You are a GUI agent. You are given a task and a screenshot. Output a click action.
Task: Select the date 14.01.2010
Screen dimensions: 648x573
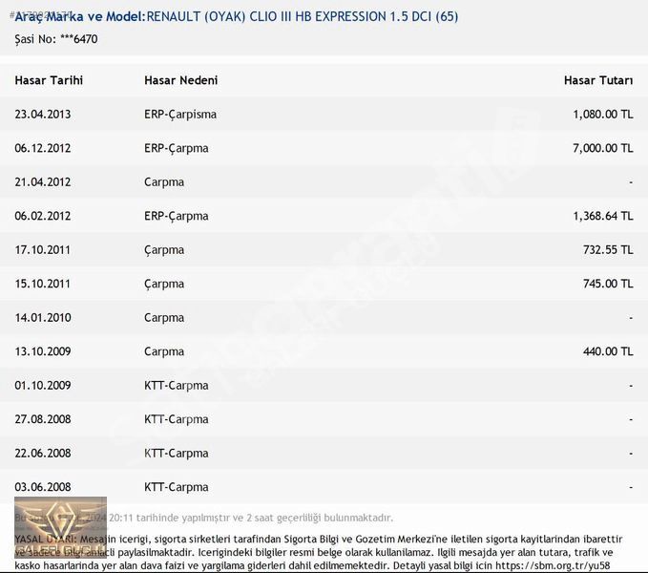43,317
